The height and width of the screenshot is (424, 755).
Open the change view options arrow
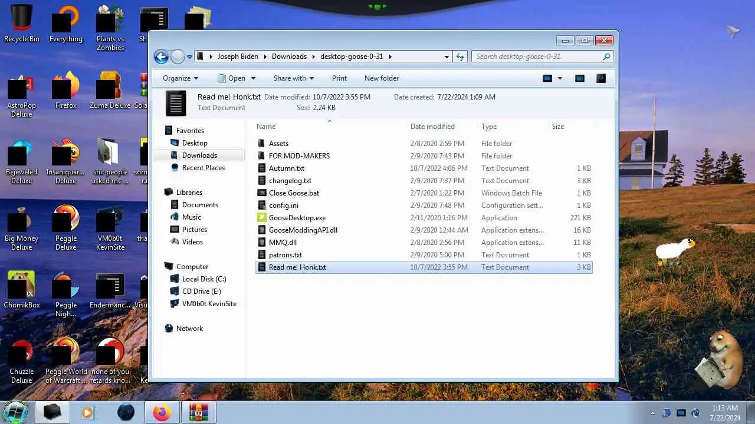560,78
